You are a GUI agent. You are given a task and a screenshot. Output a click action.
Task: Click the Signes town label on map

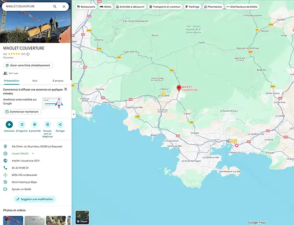pyautogui.click(x=202, y=43)
